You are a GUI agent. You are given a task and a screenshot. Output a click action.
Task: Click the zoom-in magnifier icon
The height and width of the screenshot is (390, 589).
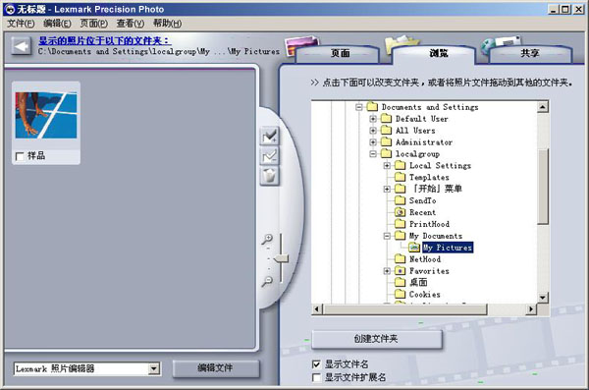point(267,239)
